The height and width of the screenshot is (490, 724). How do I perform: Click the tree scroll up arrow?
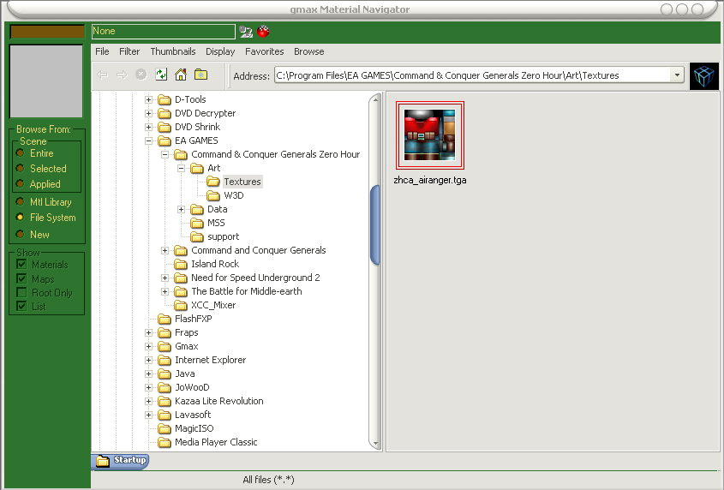click(x=375, y=99)
